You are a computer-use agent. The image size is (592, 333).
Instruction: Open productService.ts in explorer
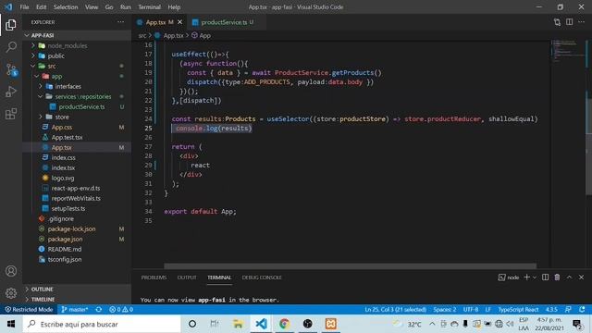click(81, 106)
